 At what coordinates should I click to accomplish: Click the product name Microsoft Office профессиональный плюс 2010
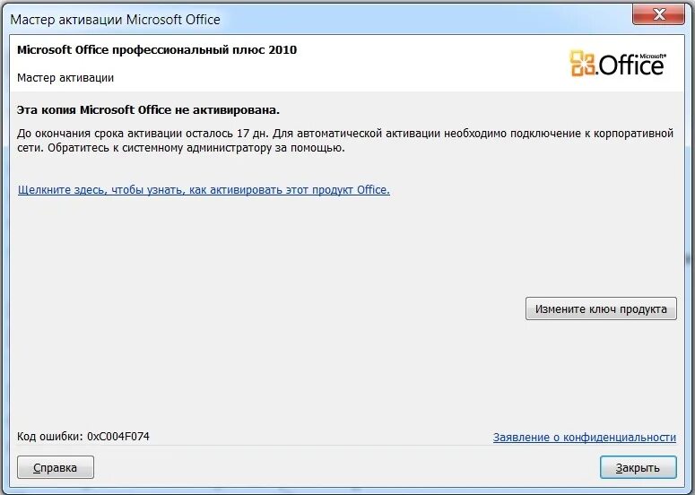157,49
